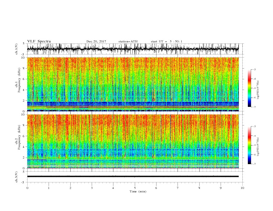This screenshot has width=273, height=211.
Task: Click the "6" kHz tick on ch.2 axis
Action: click(24, 136)
